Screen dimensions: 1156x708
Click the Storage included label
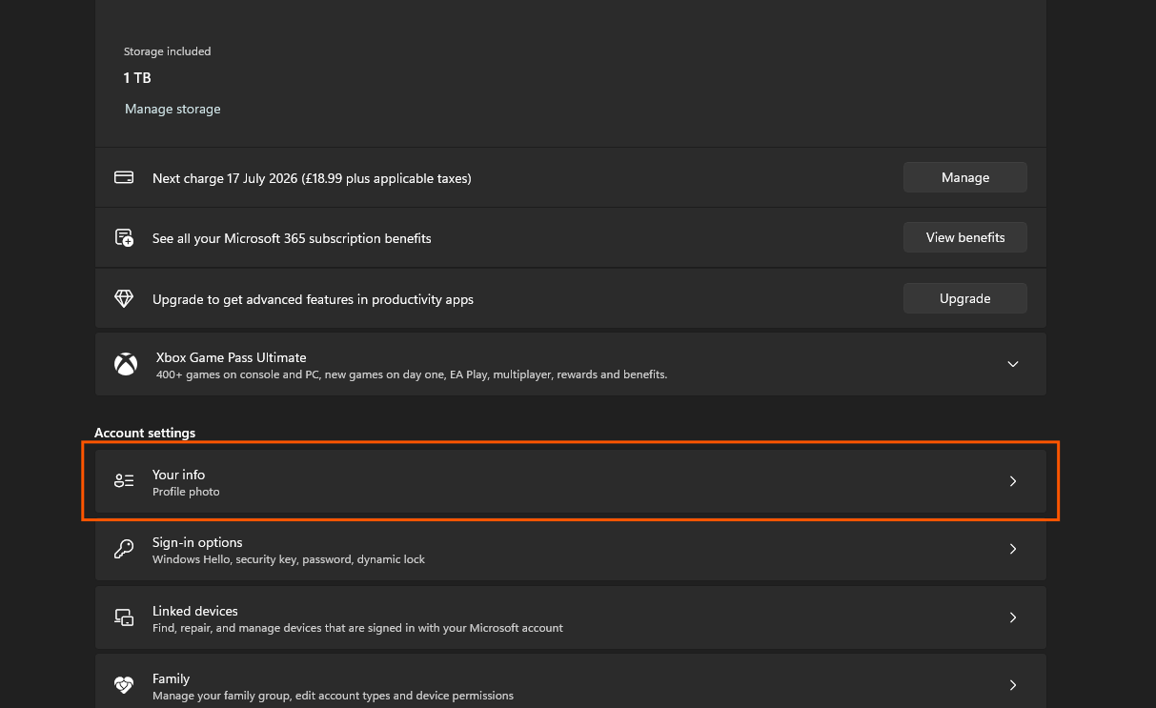pos(167,51)
